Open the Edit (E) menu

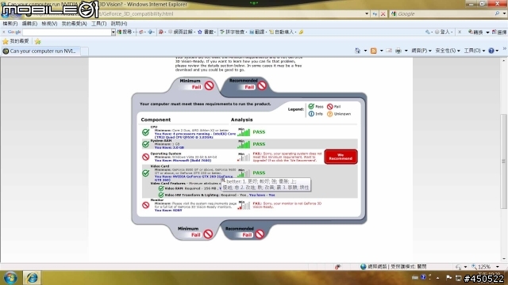[x=29, y=24]
